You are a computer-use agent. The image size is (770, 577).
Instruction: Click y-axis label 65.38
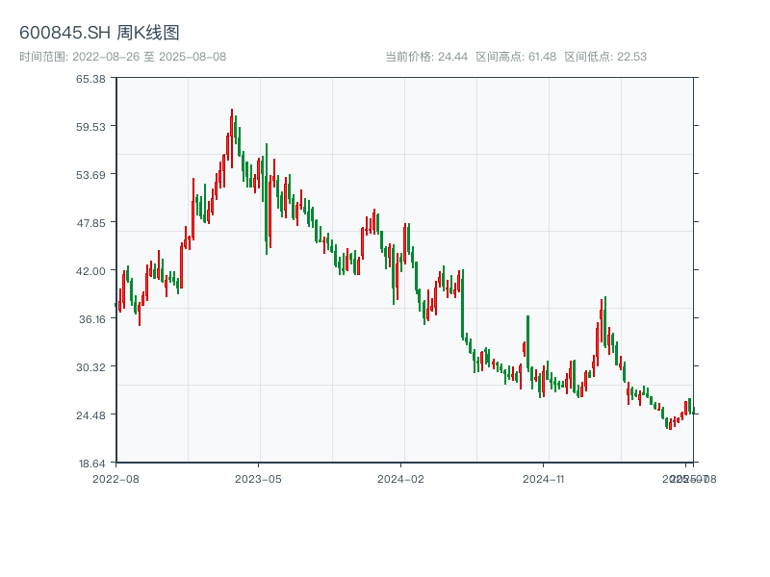pyautogui.click(x=90, y=79)
